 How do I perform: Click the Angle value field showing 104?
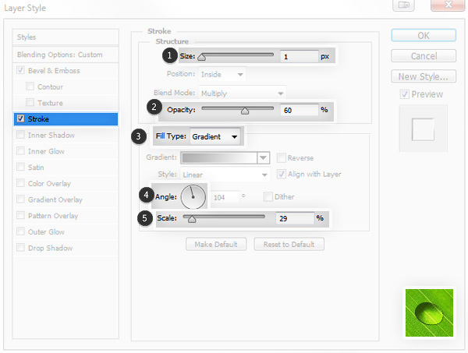point(225,197)
